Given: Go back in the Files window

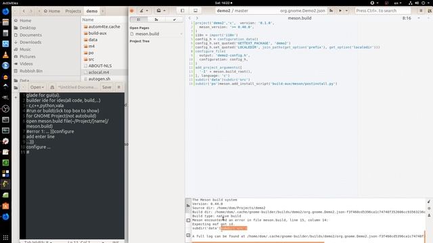Looking at the screenshot, I should tap(24, 11).
